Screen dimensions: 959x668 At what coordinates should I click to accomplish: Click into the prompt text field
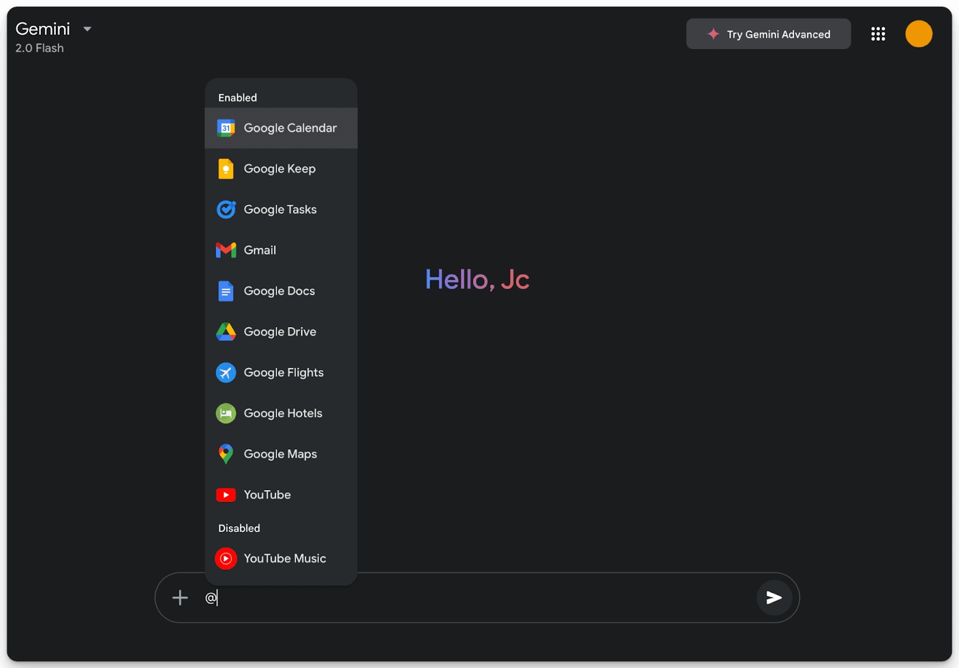(479, 597)
